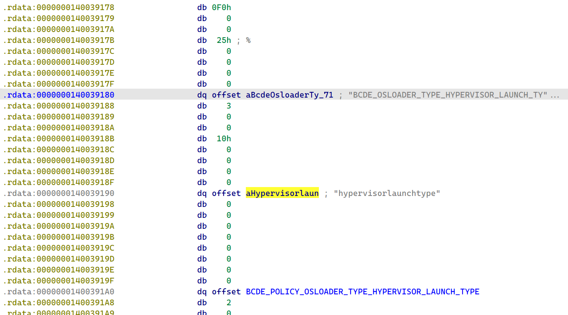Viewport: 568px width, 315px height.
Task: Select address .rdata:000000014003919F
Action: (58, 281)
